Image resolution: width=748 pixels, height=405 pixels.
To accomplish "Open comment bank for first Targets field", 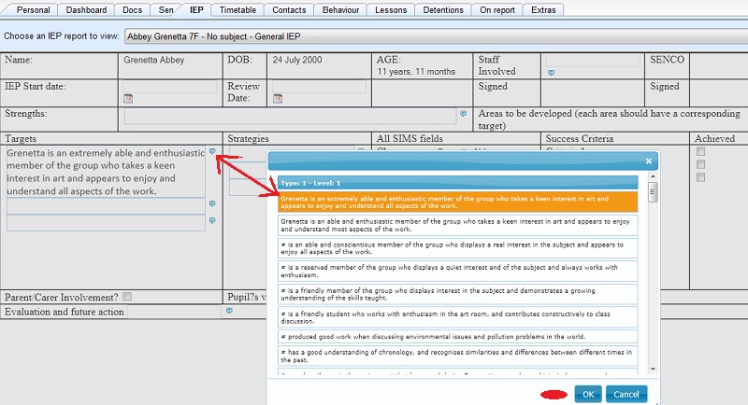I will click(213, 151).
